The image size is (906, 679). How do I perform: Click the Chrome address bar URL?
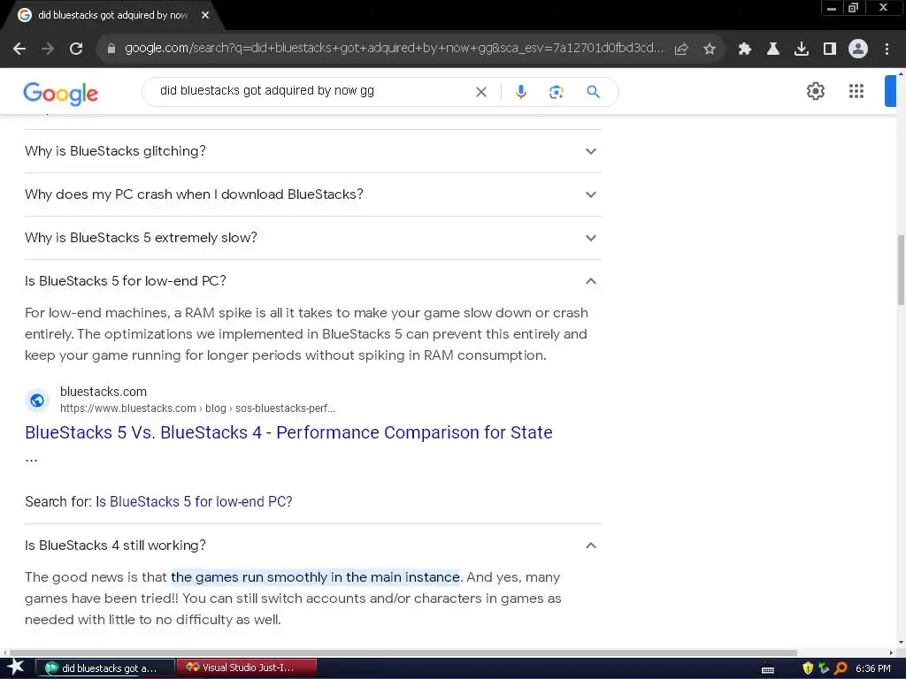coord(394,49)
